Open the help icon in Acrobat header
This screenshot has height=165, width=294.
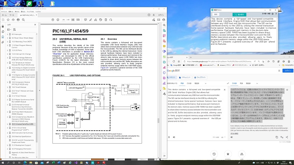click(149, 15)
